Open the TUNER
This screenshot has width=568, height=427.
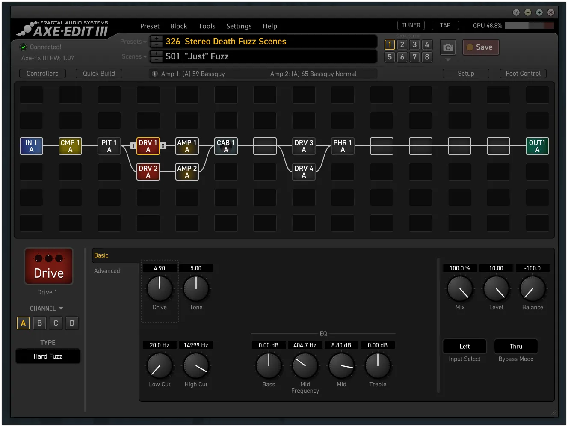[411, 25]
